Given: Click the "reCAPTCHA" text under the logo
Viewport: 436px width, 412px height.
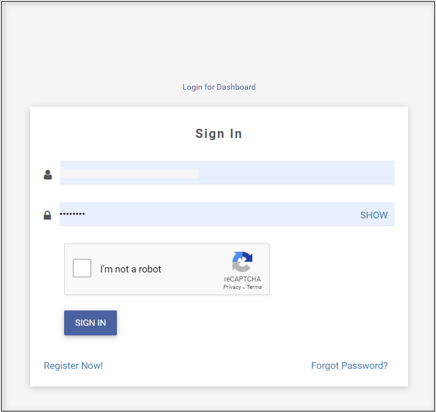Looking at the screenshot, I should (x=242, y=279).
